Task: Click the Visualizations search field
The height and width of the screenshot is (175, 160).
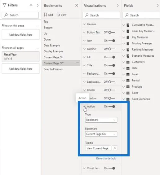Action: click(x=101, y=15)
